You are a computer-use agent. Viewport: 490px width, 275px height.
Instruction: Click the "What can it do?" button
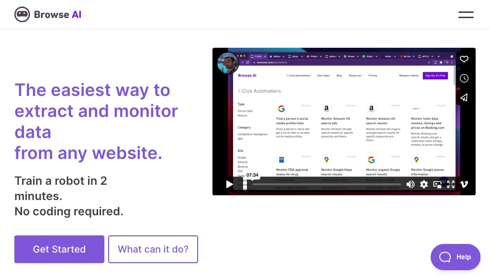coord(153,249)
